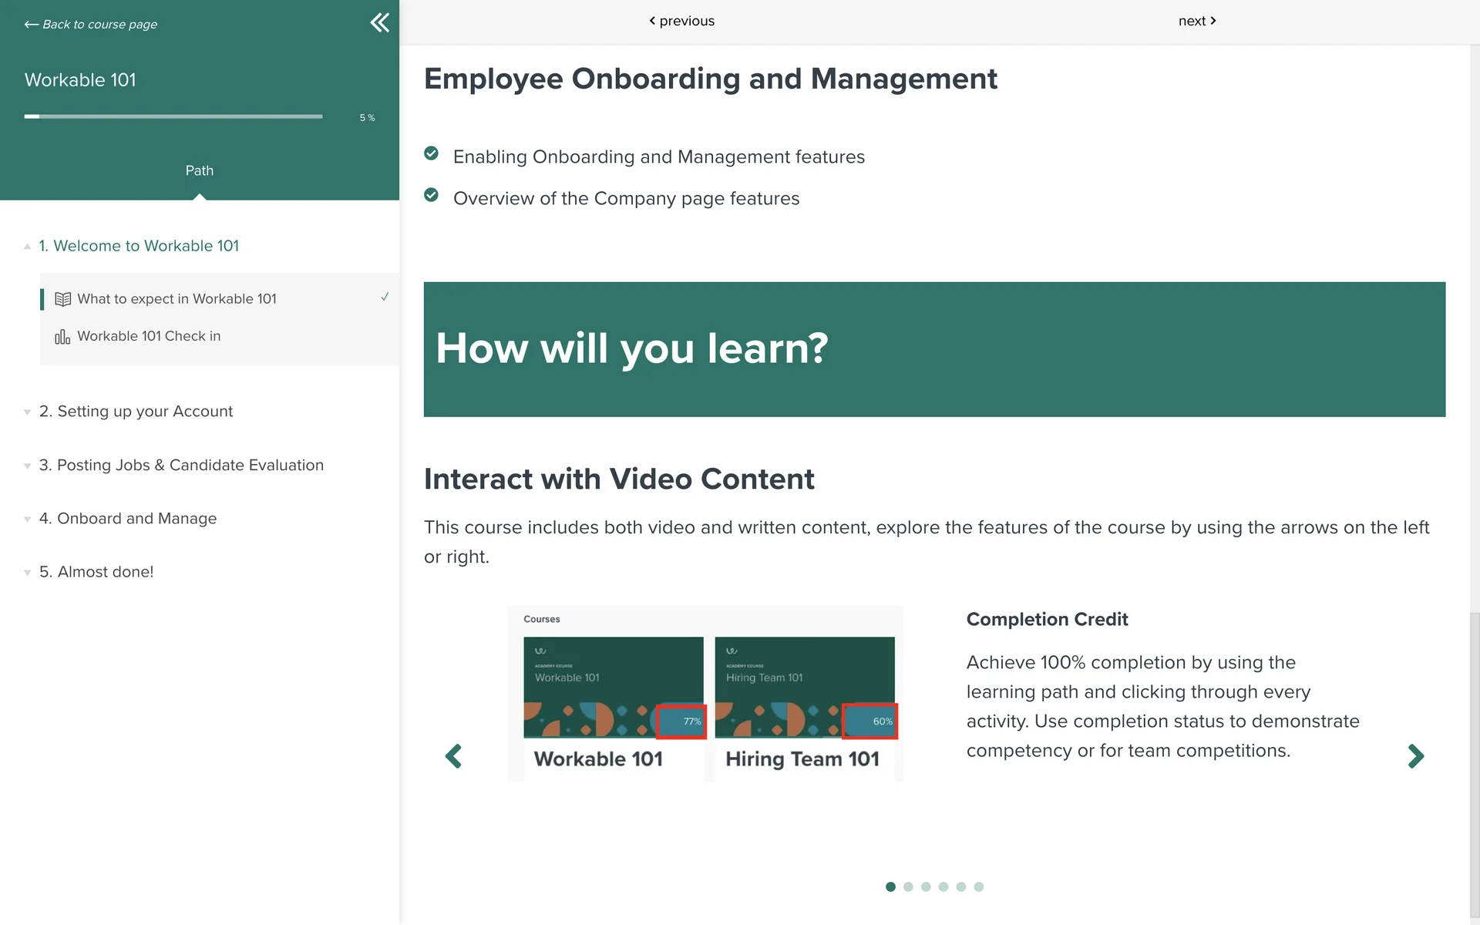
Task: Collapse sidebar with double chevron icon
Action: tap(379, 22)
